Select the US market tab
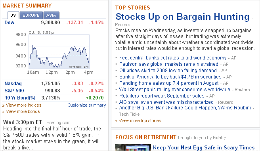260x151 pixels. (13, 15)
